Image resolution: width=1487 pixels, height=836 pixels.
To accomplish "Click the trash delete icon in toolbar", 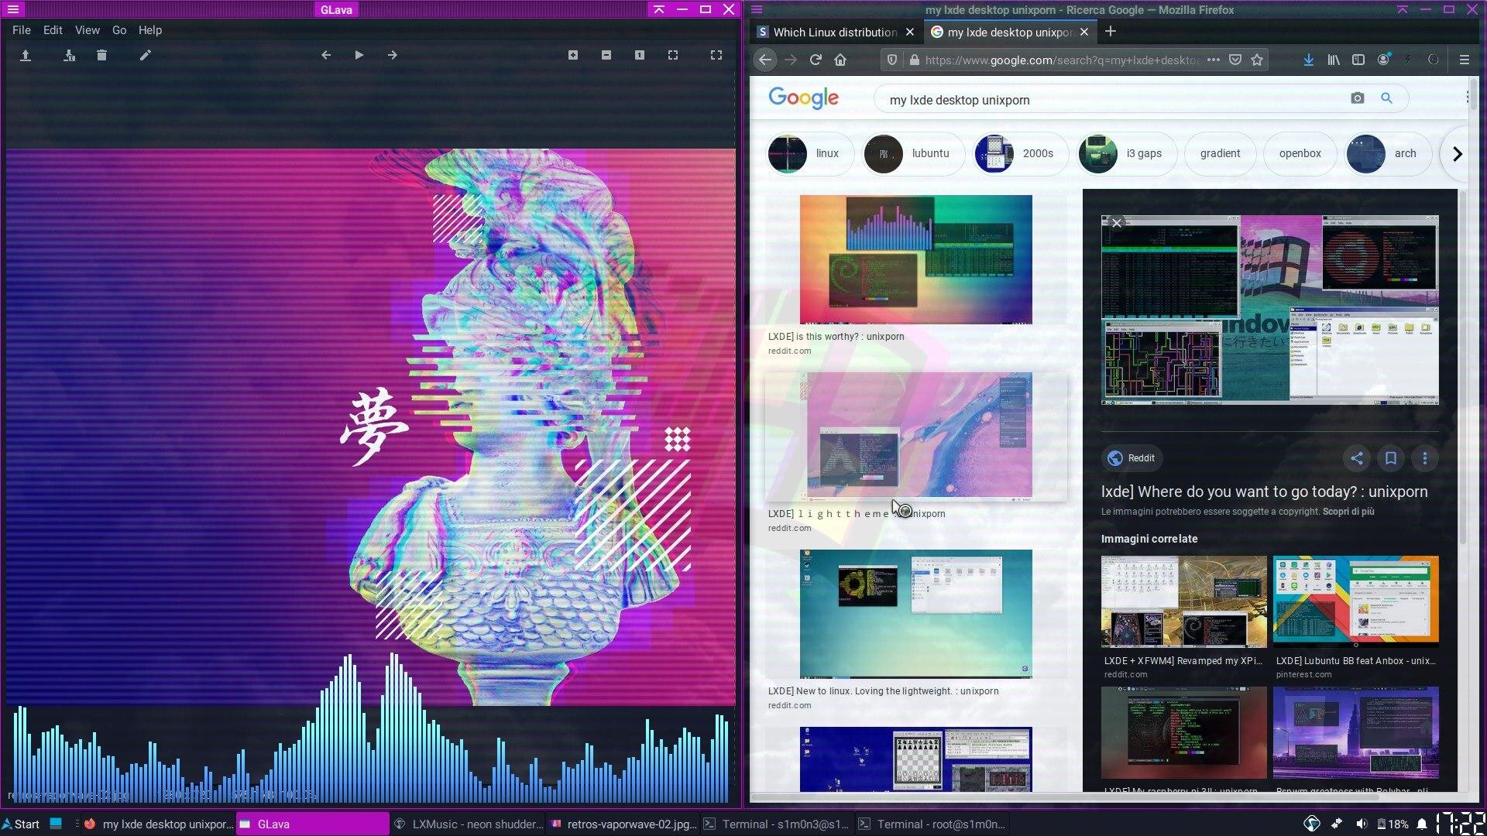I will click(101, 55).
